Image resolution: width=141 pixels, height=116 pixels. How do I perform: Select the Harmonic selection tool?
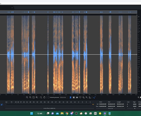pos(90,97)
